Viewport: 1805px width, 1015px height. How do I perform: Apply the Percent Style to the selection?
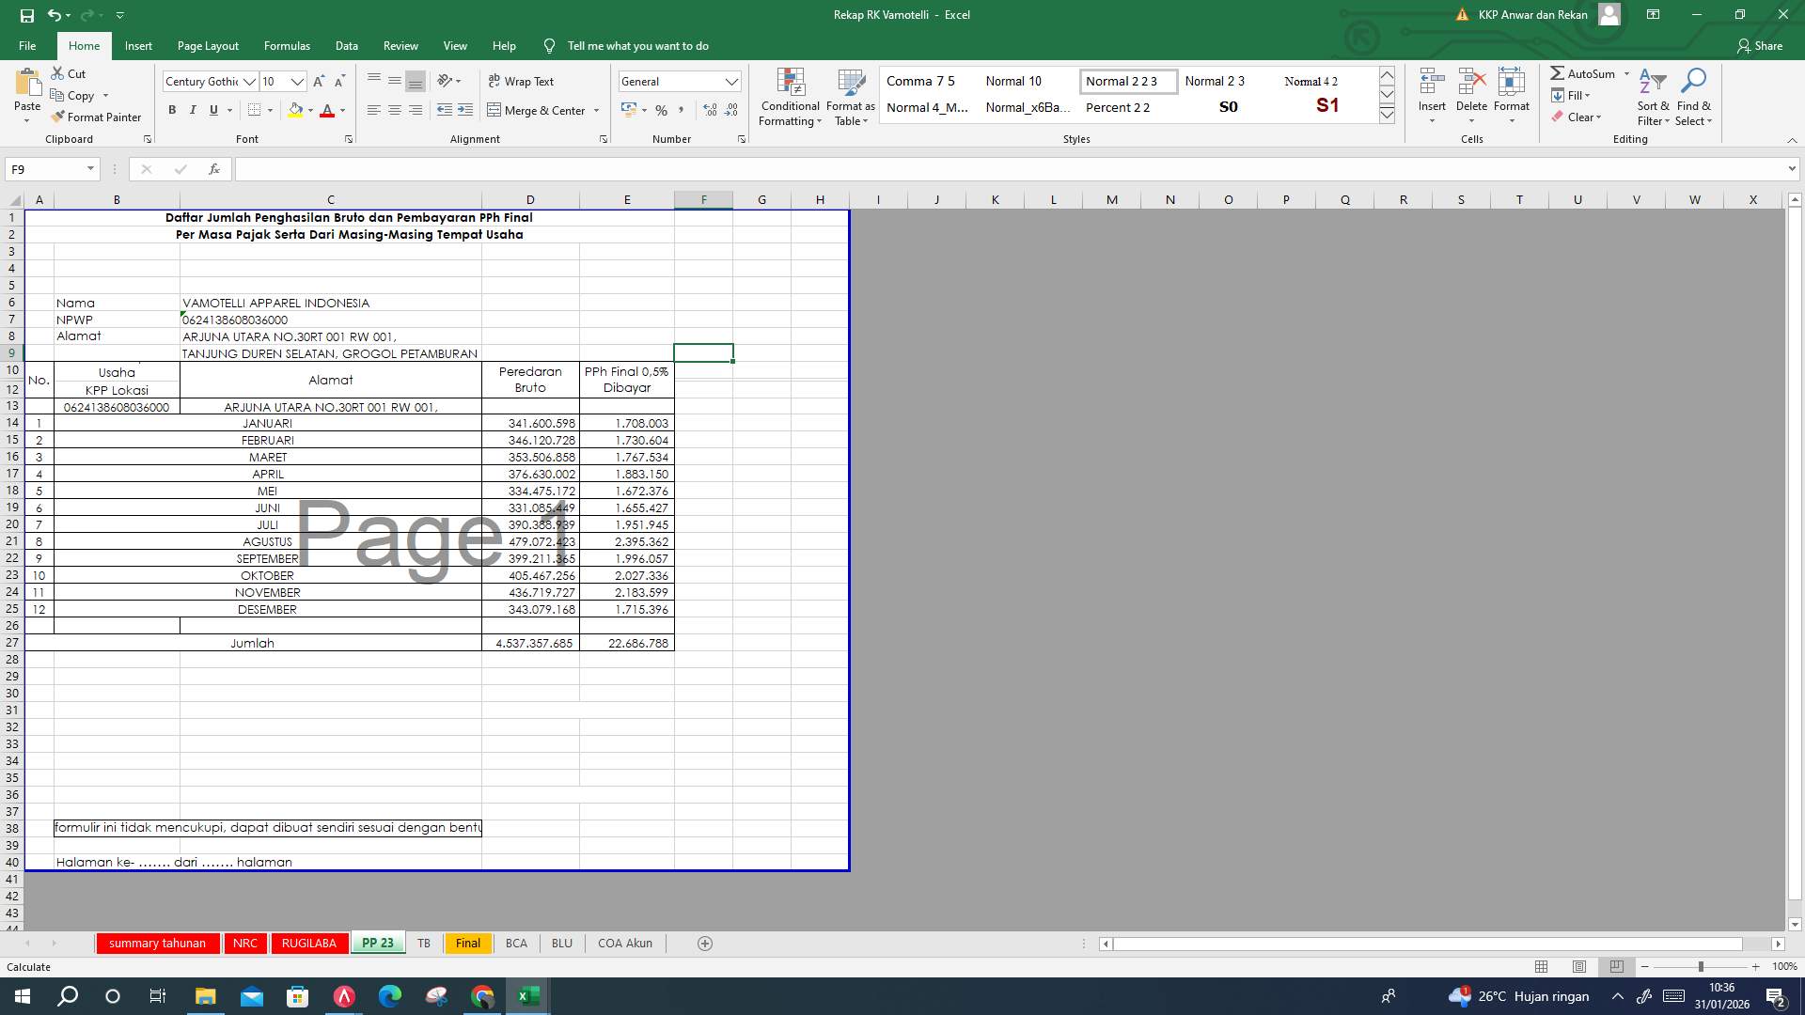coord(662,110)
